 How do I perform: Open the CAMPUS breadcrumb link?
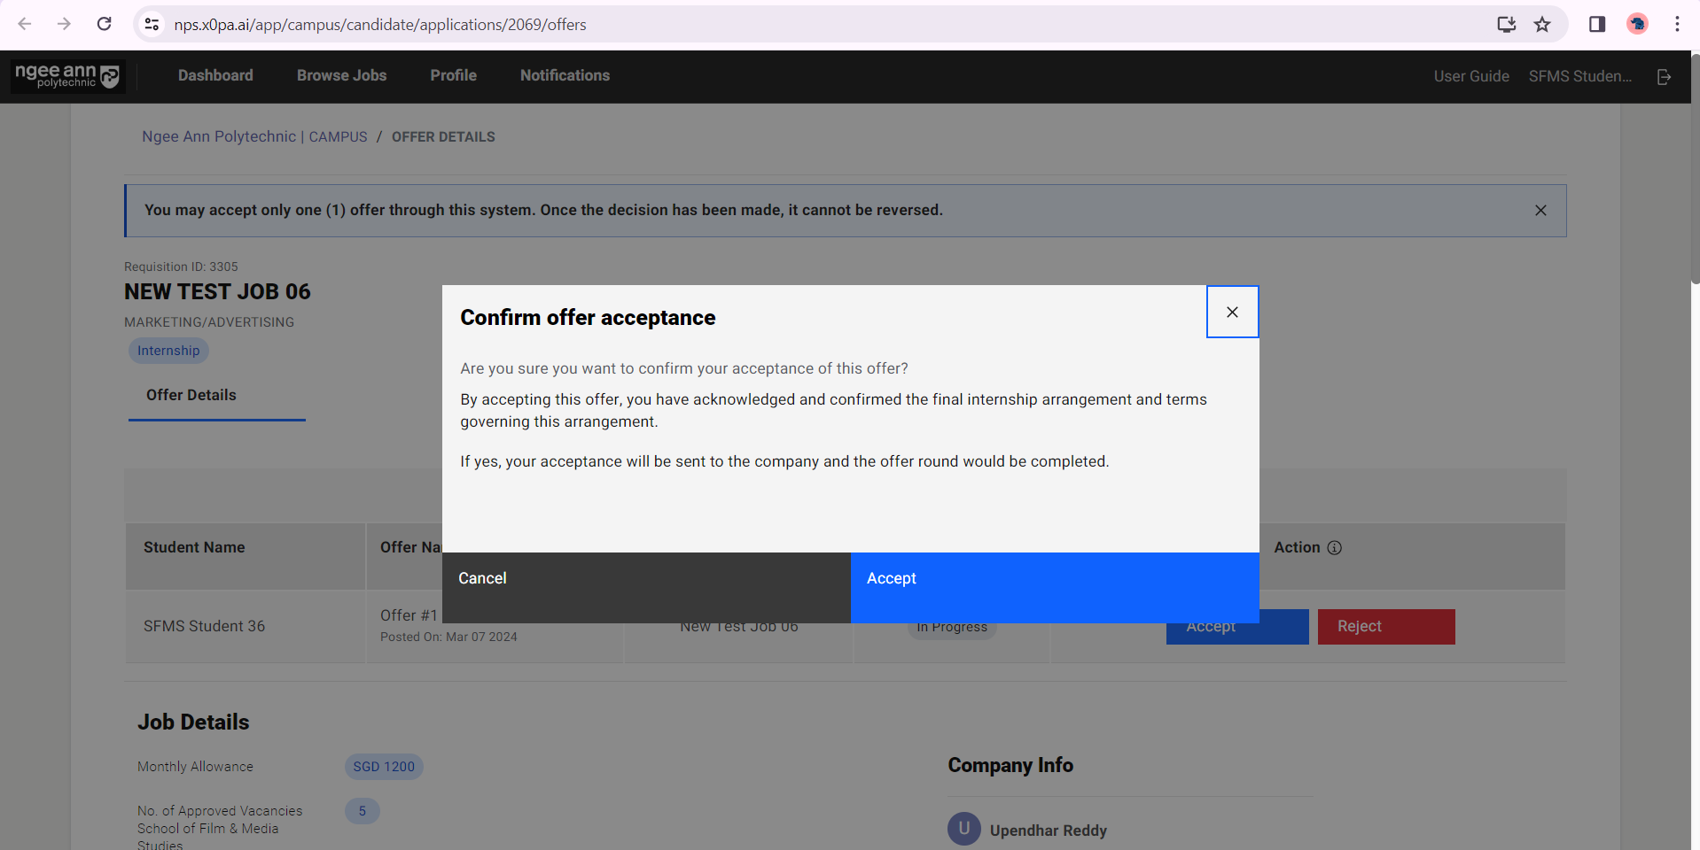pos(338,136)
